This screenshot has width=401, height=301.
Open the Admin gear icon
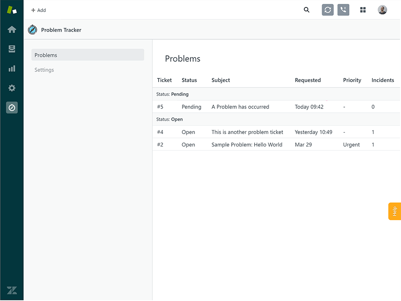[x=12, y=88]
